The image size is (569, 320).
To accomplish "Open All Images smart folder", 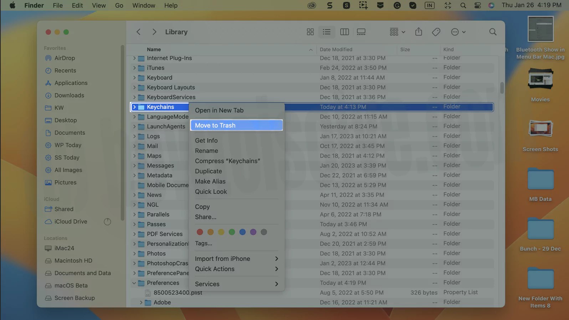I will click(68, 170).
